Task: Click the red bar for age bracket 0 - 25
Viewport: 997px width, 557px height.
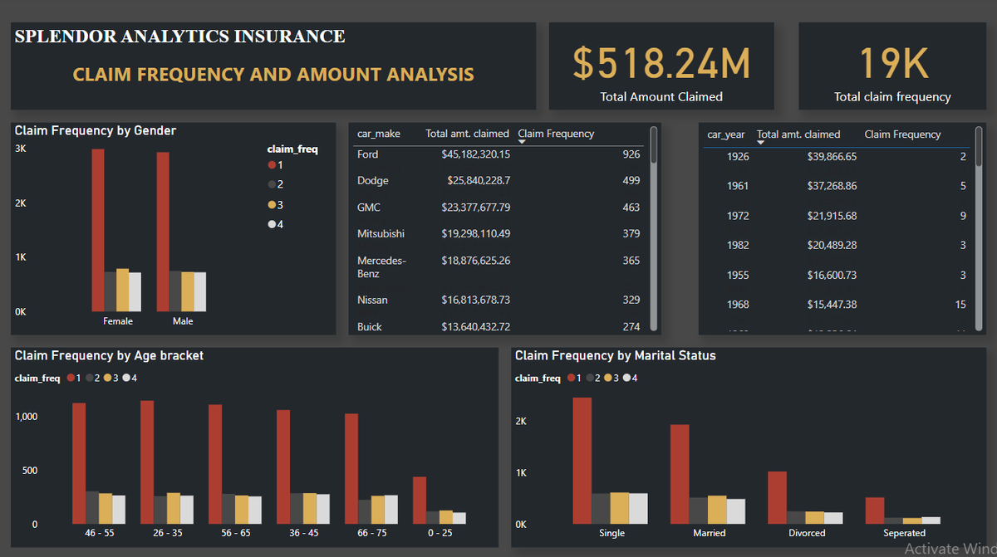Action: [x=420, y=501]
